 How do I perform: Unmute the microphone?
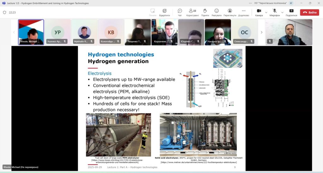coord(274,12)
